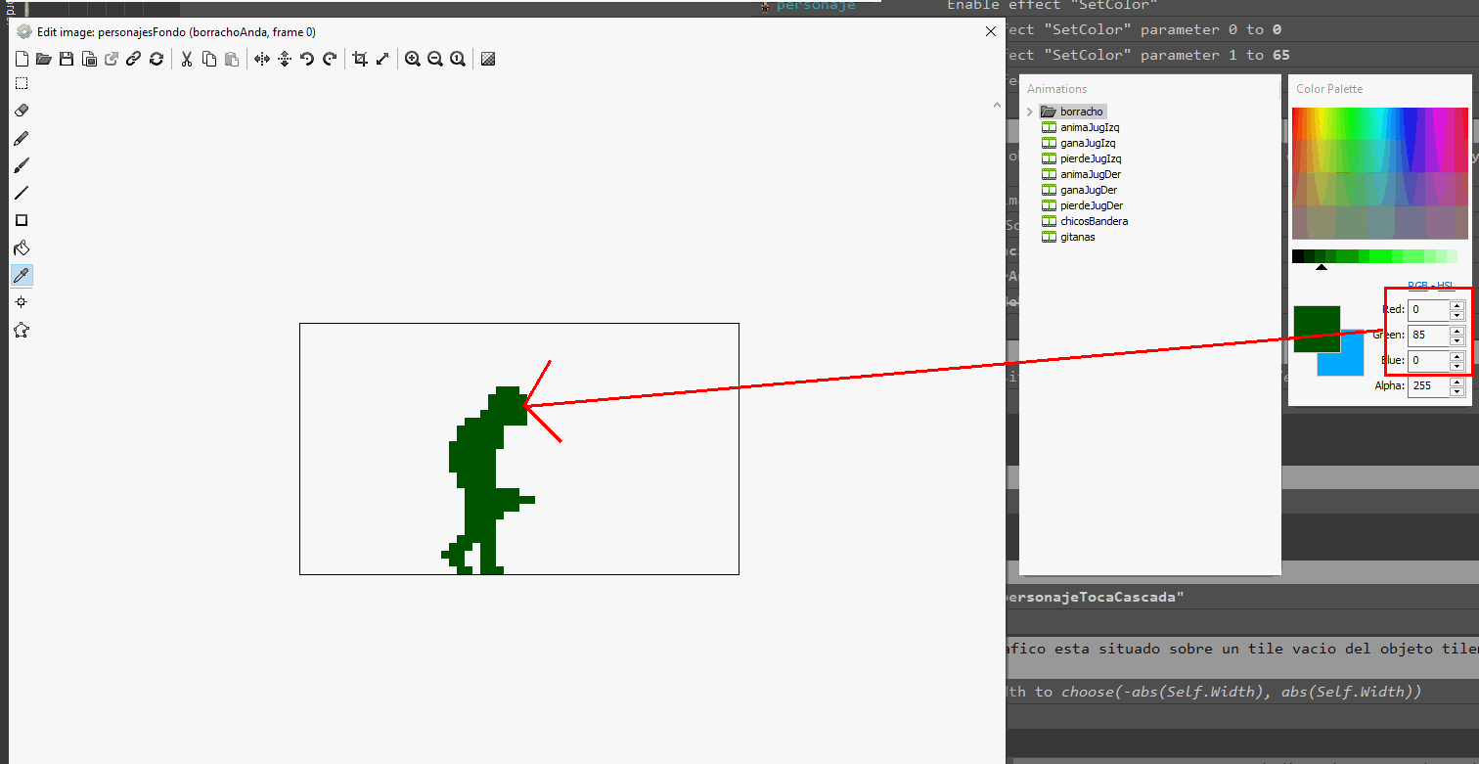1479x764 pixels.
Task: Click the Save all frames icon
Action: 89,59
